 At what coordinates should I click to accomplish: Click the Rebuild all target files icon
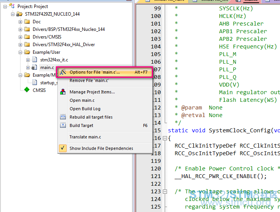[63, 117]
